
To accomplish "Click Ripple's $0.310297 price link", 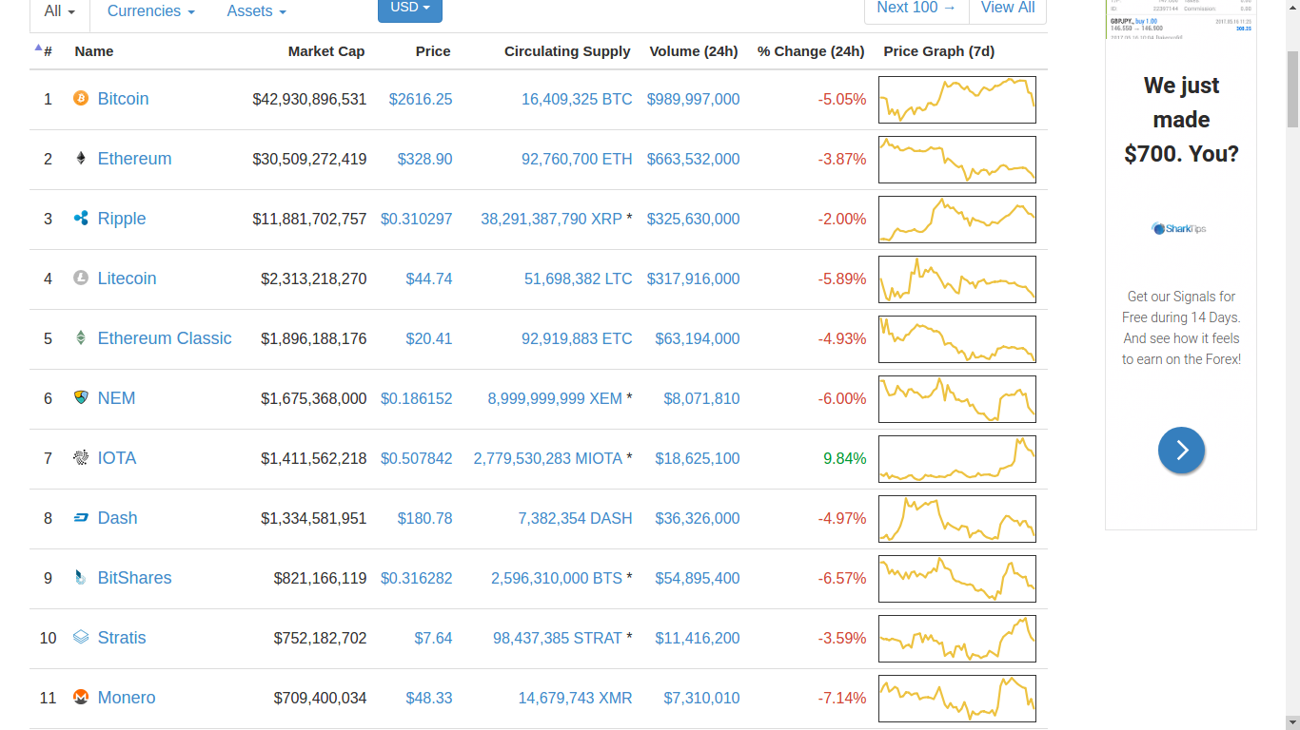I will click(x=417, y=219).
